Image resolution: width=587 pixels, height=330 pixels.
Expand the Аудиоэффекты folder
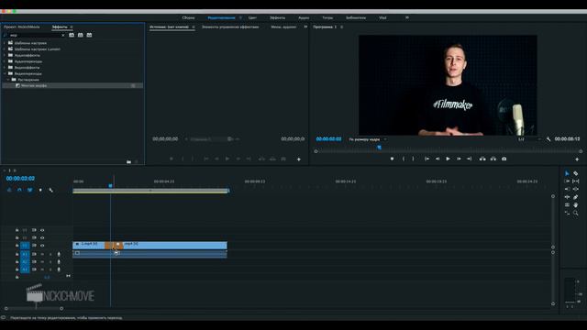point(5,55)
